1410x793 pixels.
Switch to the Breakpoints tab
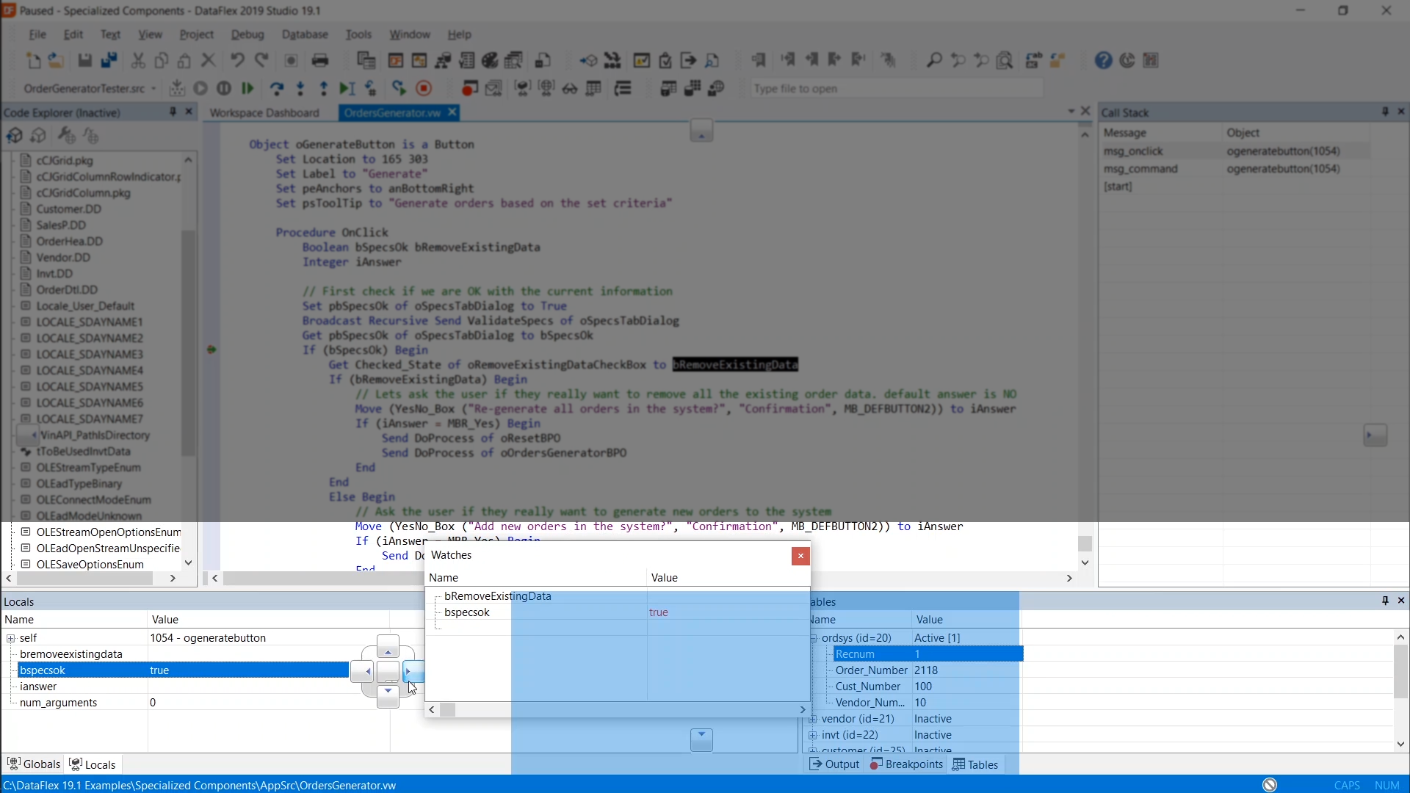[906, 764]
